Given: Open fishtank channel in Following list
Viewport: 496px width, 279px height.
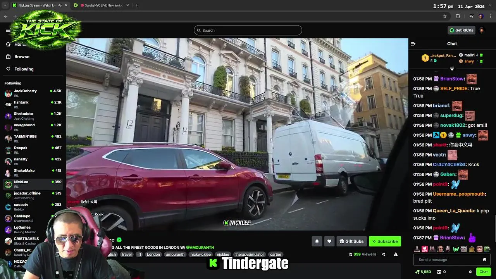Looking at the screenshot, I should click(x=33, y=105).
